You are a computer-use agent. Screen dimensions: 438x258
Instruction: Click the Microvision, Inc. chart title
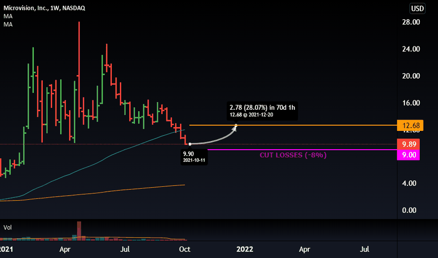[x=44, y=8]
